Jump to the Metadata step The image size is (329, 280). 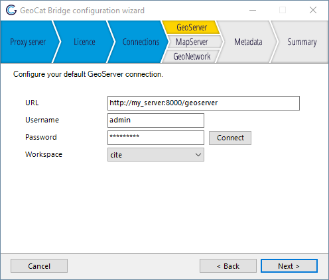(x=248, y=42)
